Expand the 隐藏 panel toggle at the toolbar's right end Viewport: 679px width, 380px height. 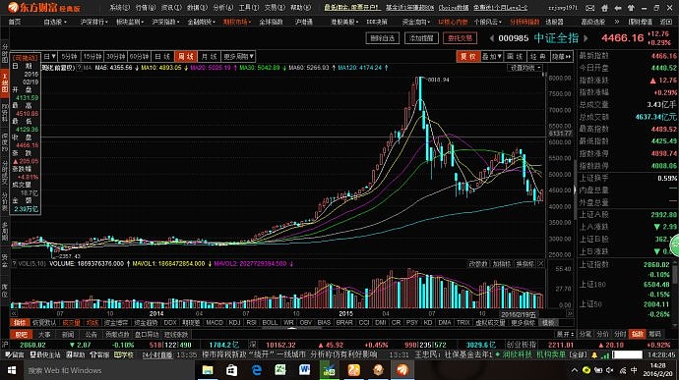[x=561, y=56]
